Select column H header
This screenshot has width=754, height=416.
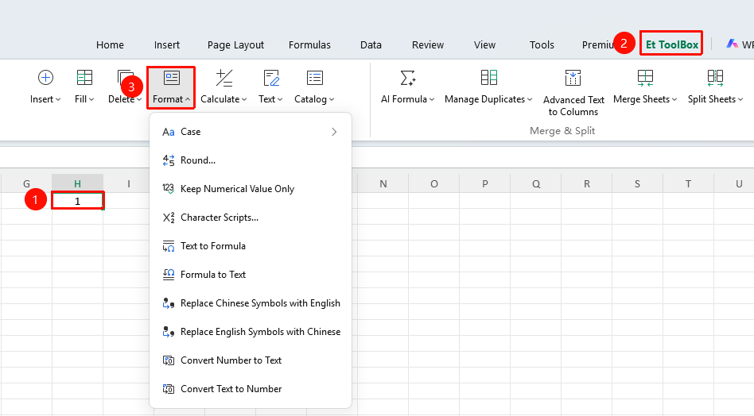pyautogui.click(x=77, y=183)
